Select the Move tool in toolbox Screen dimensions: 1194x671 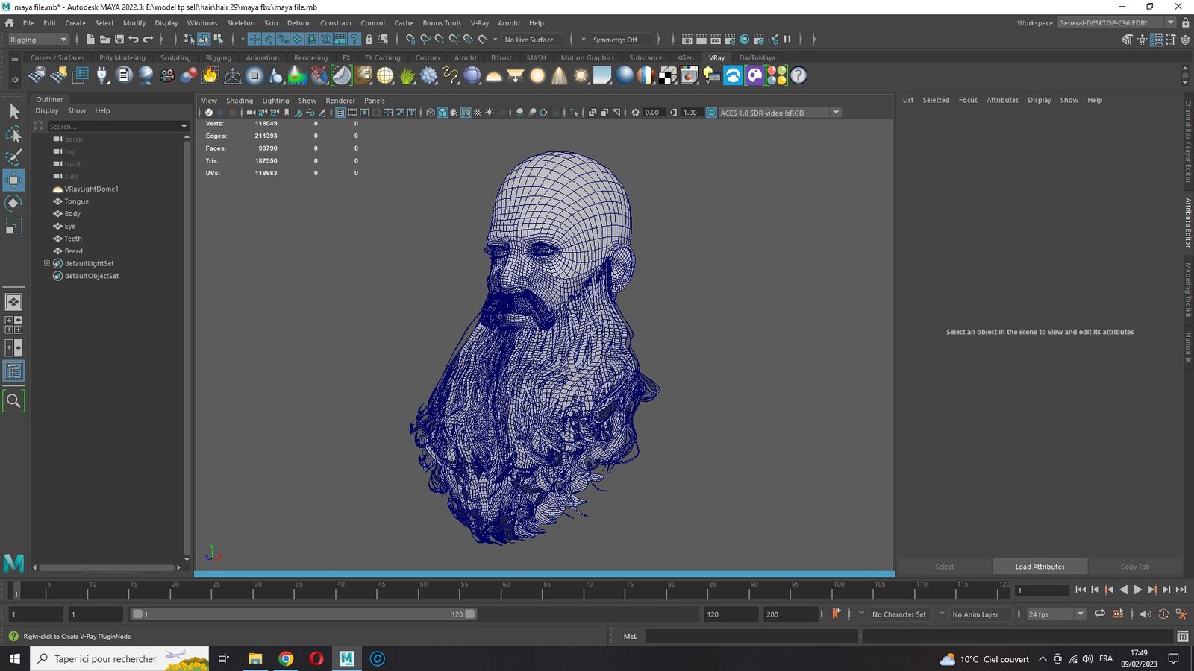pos(13,180)
